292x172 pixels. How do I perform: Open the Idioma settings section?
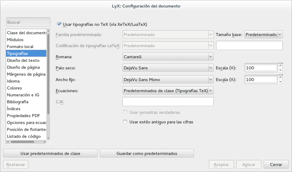14,81
